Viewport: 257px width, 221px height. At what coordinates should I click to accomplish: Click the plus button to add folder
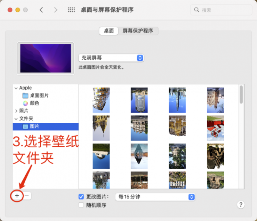(17, 196)
